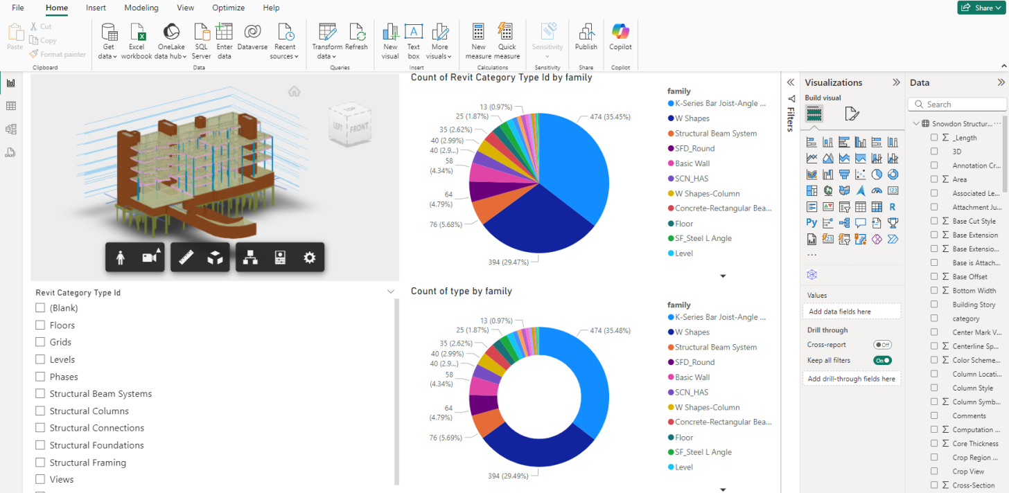Switch to Report view in the sidebar
The image size is (1009, 493).
click(10, 83)
